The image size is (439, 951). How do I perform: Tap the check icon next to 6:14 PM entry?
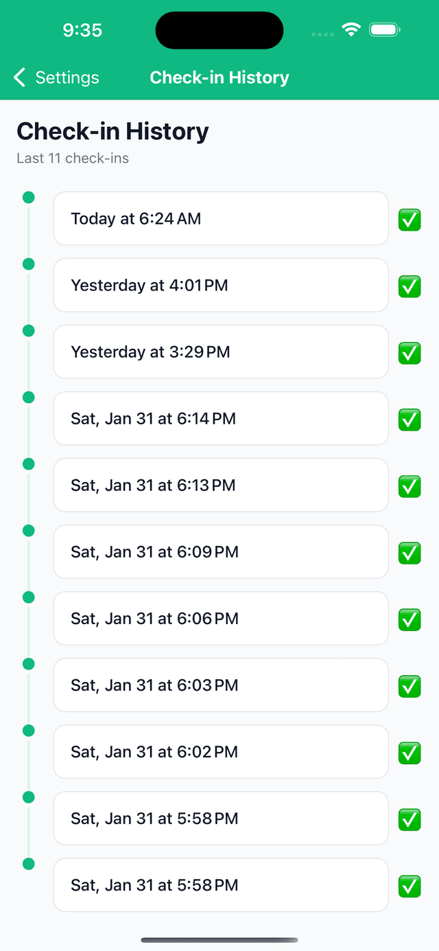(410, 420)
